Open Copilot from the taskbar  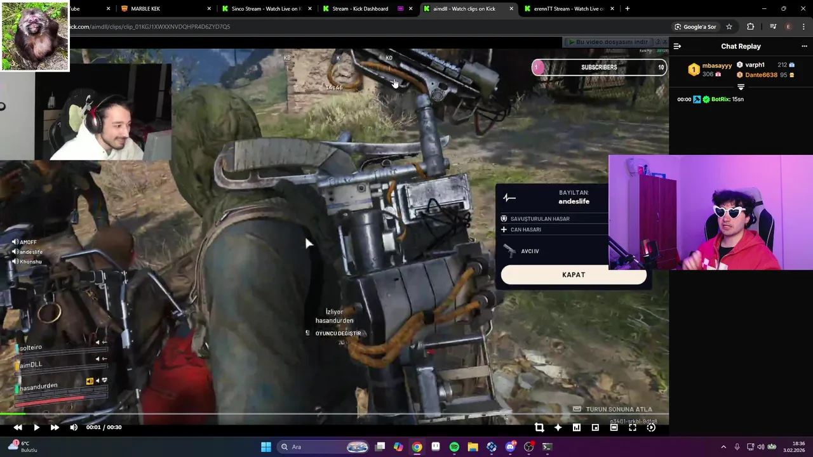pyautogui.click(x=398, y=447)
